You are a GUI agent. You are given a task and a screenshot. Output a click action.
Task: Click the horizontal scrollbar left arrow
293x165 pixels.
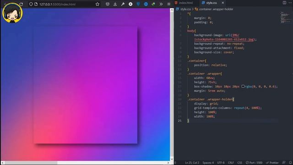pos(3,163)
